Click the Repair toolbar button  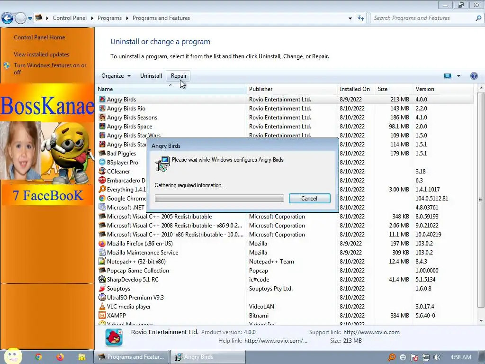click(x=179, y=76)
